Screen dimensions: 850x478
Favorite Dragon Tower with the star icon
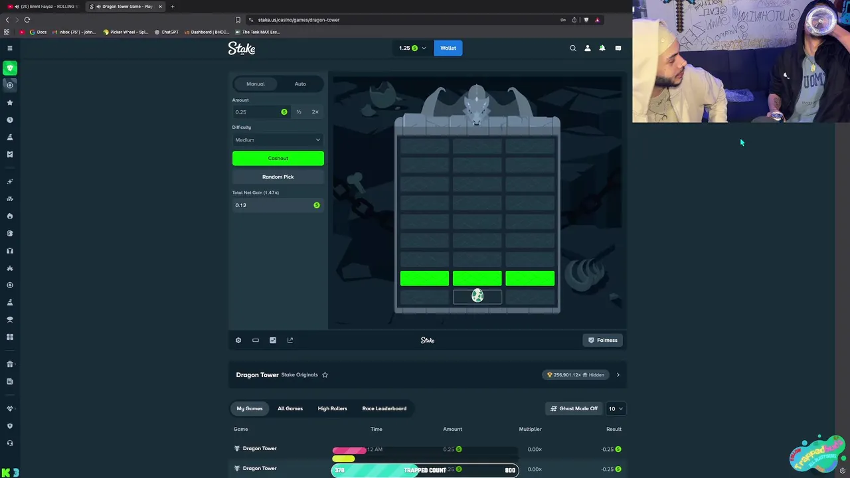(325, 375)
